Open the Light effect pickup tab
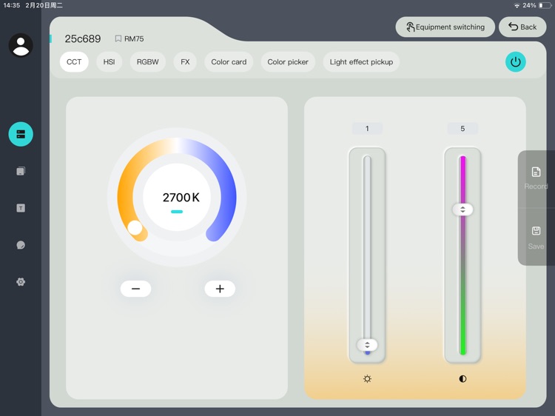 tap(361, 62)
